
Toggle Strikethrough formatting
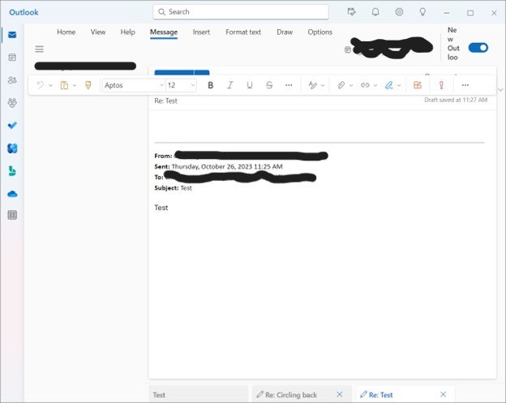coord(269,85)
